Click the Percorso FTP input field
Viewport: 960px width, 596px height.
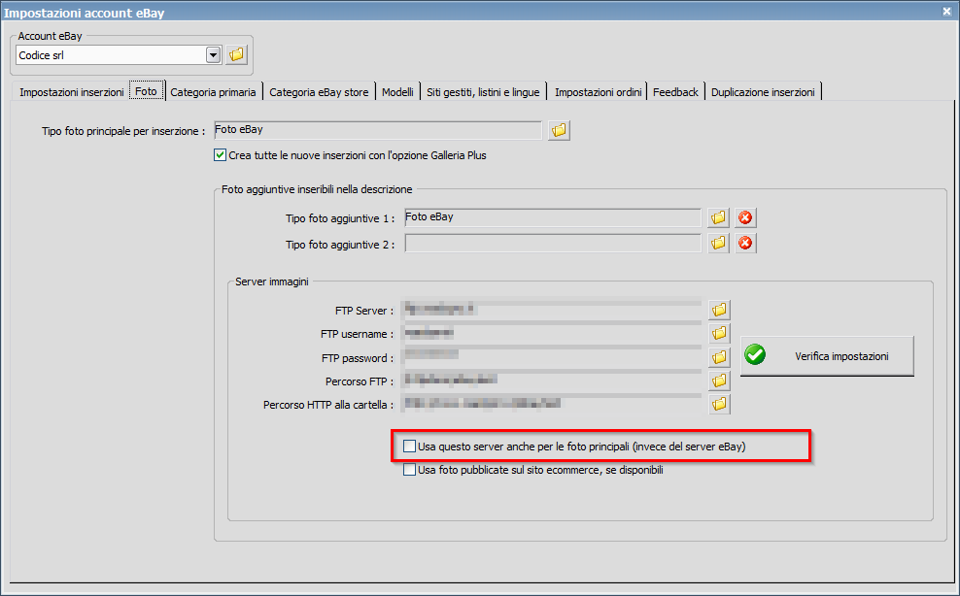click(x=552, y=381)
